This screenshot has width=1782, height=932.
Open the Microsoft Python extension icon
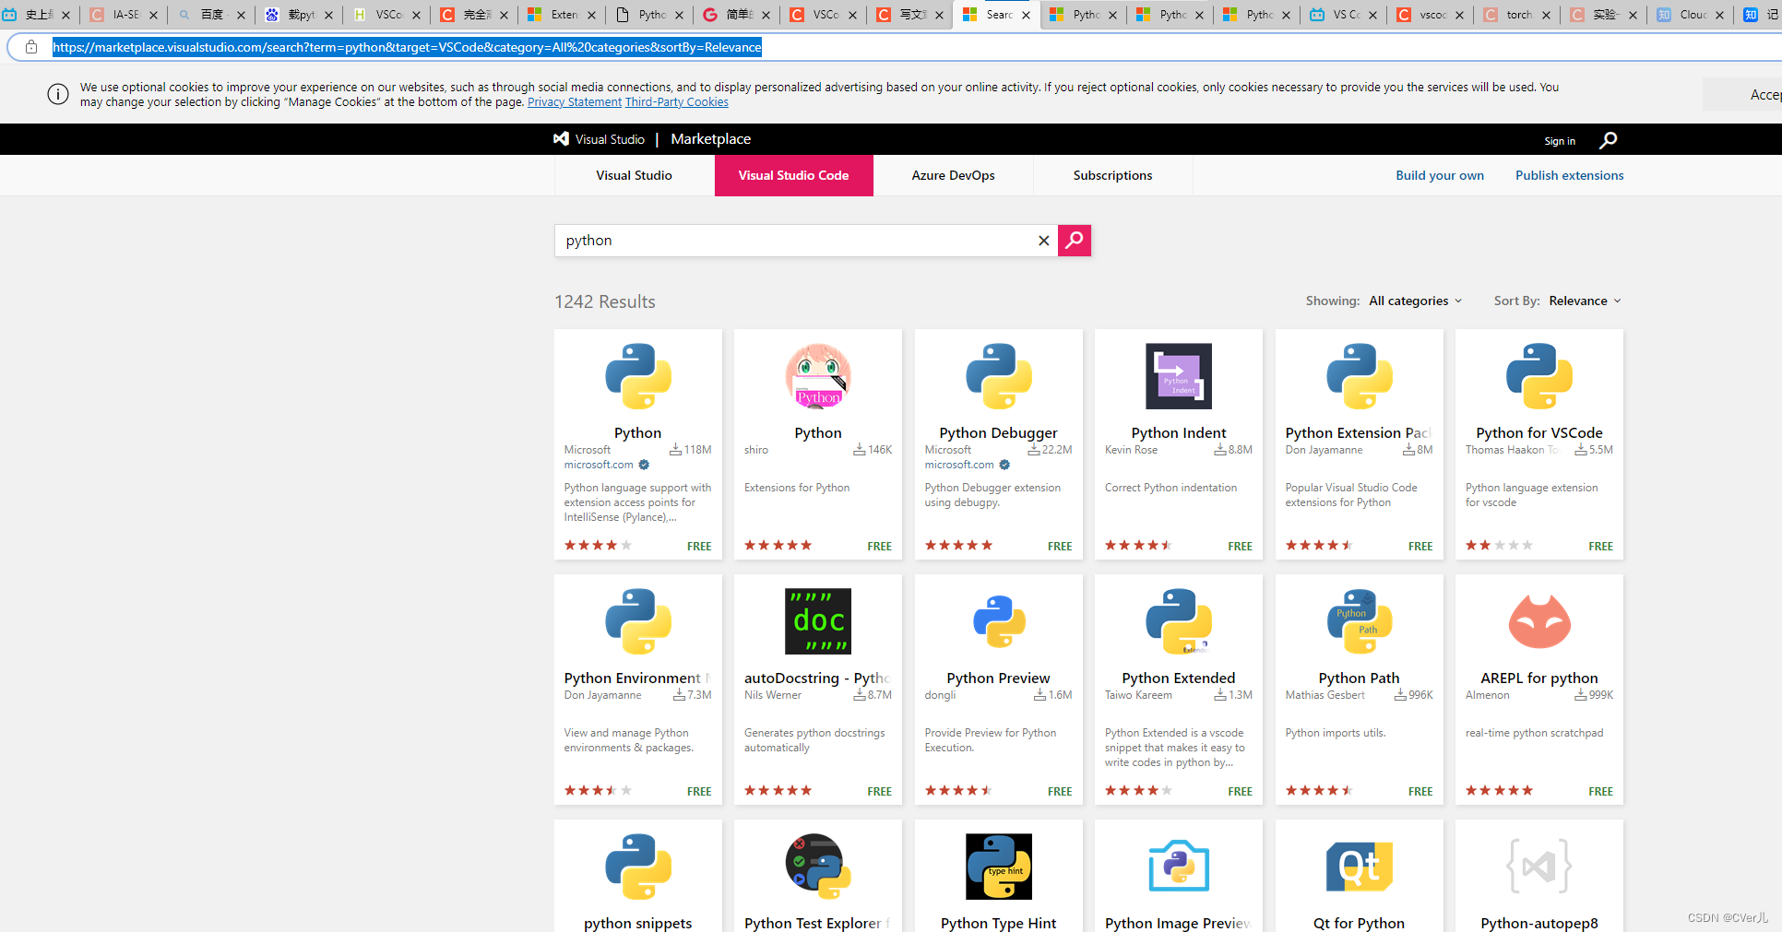(638, 376)
